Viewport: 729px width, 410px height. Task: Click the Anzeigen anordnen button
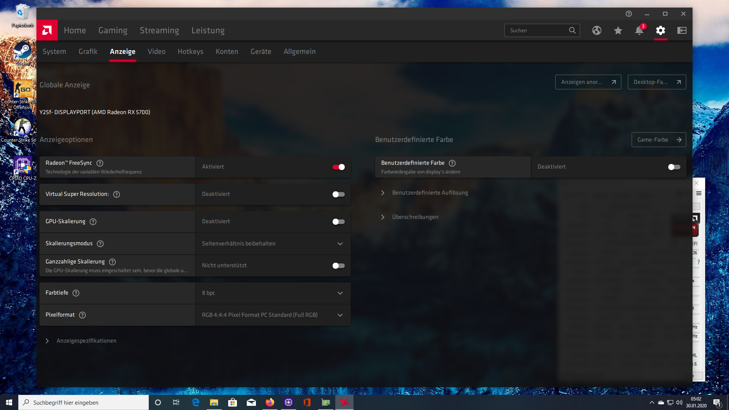click(588, 82)
